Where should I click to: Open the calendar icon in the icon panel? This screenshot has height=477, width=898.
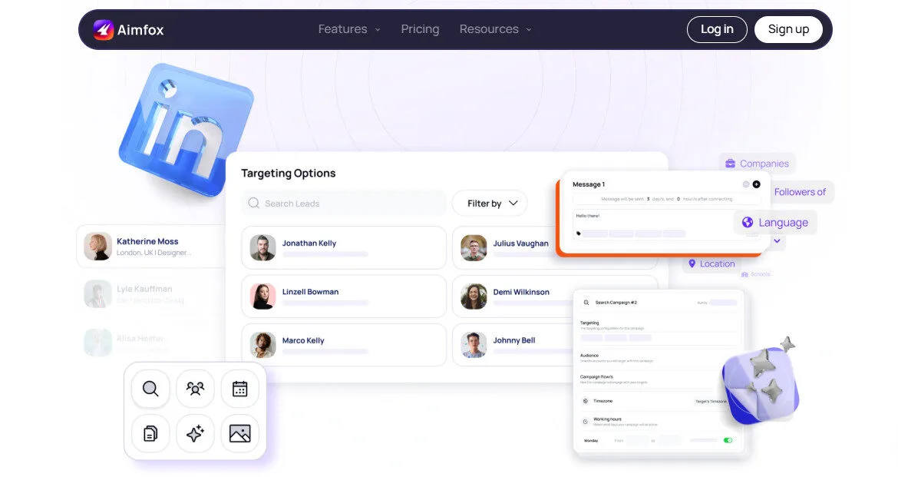pyautogui.click(x=239, y=389)
